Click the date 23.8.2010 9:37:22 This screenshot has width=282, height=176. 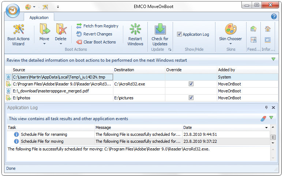click(x=200, y=141)
